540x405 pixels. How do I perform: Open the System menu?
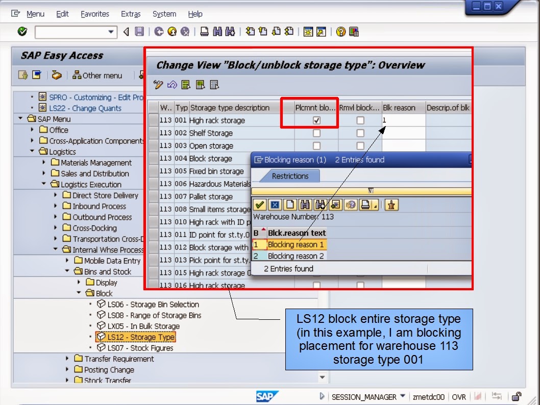click(x=164, y=14)
